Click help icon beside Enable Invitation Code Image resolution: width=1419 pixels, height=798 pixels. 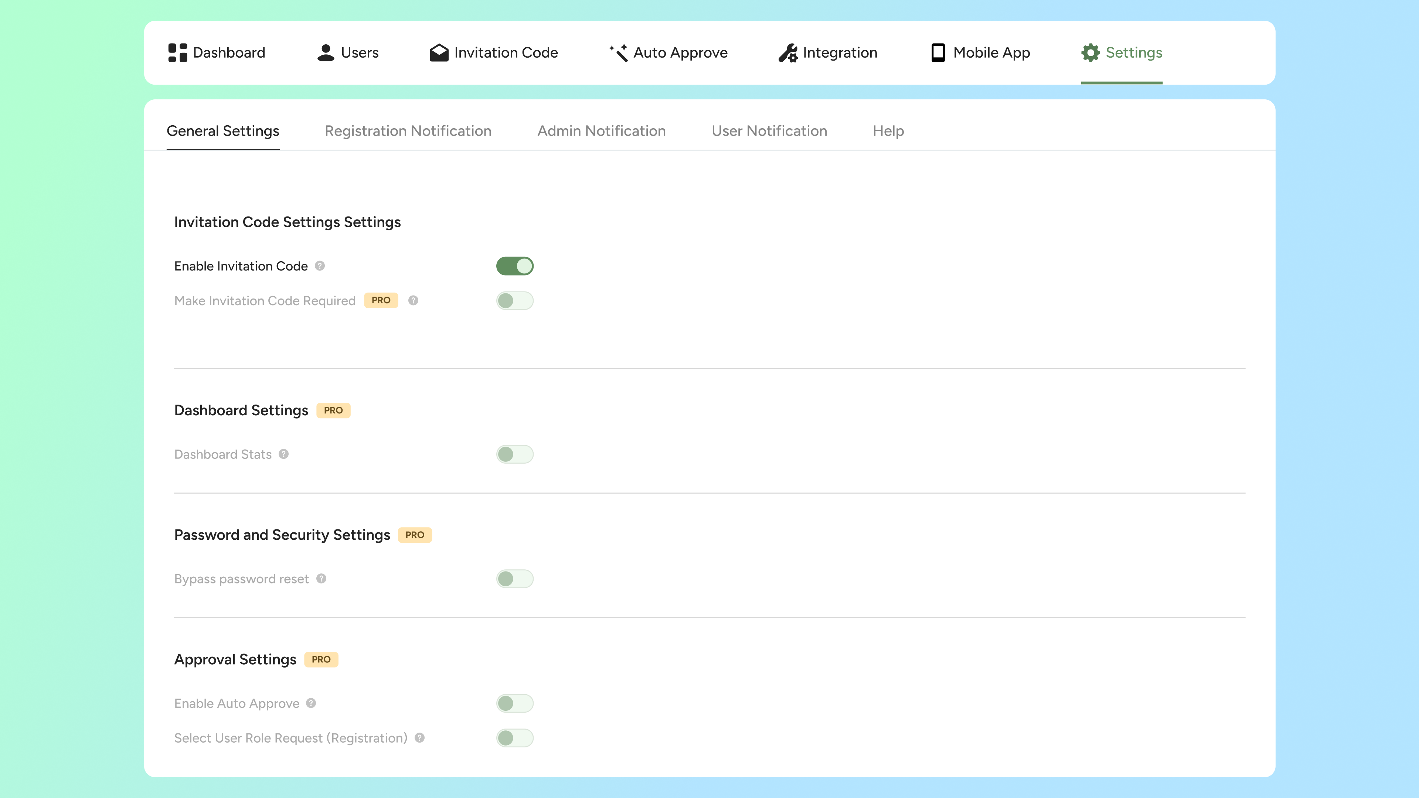(320, 266)
